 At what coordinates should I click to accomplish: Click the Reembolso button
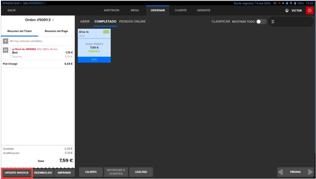pyautogui.click(x=43, y=173)
